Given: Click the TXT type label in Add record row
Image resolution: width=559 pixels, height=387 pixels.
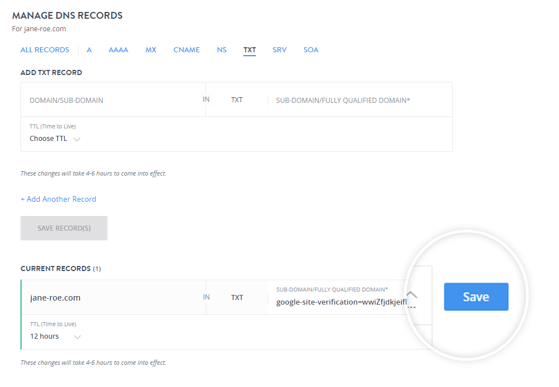Looking at the screenshot, I should tap(237, 100).
